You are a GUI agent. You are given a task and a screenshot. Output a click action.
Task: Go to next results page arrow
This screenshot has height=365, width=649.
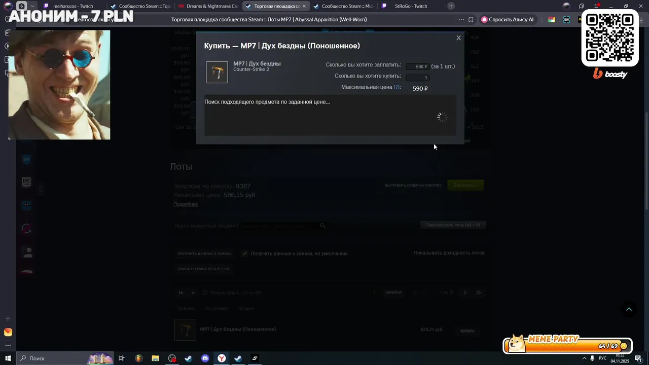coord(465,293)
